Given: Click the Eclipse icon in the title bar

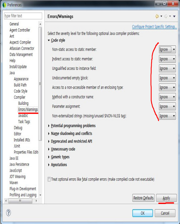Looking at the screenshot, I should 4,5.
